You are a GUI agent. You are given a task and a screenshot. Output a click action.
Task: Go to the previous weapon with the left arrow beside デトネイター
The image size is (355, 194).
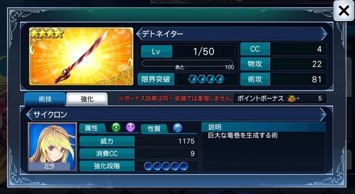(139, 34)
